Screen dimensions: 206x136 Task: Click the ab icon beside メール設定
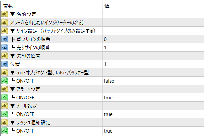click(x=5, y=106)
